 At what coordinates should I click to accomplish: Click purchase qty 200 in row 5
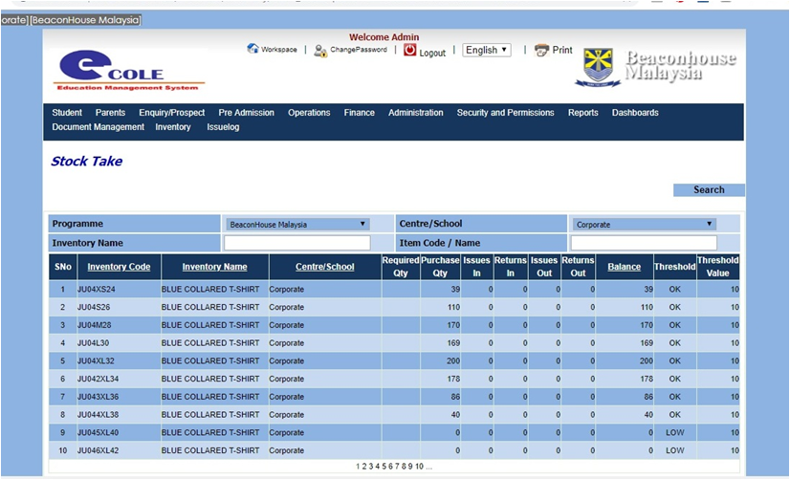[x=453, y=360]
